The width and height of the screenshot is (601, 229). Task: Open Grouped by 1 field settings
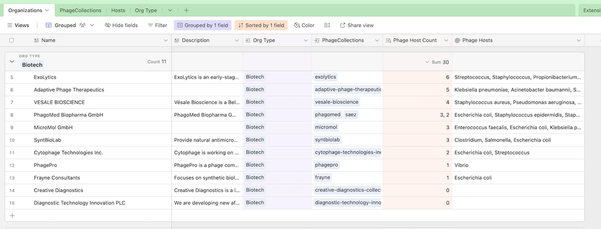pyautogui.click(x=202, y=25)
